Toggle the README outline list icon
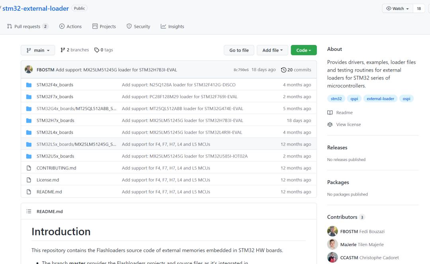 point(29,212)
